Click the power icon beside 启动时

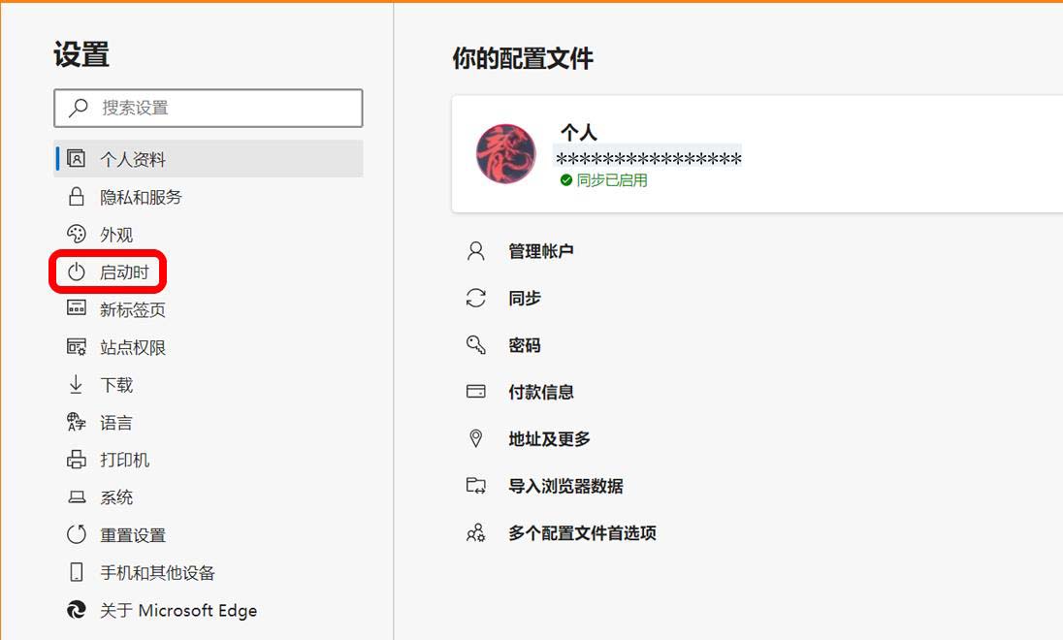click(x=77, y=272)
